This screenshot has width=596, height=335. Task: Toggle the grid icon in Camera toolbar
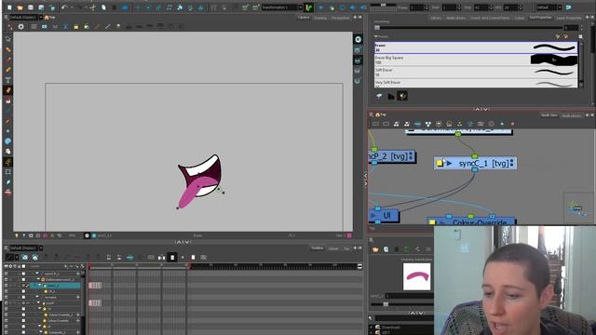pos(34,27)
